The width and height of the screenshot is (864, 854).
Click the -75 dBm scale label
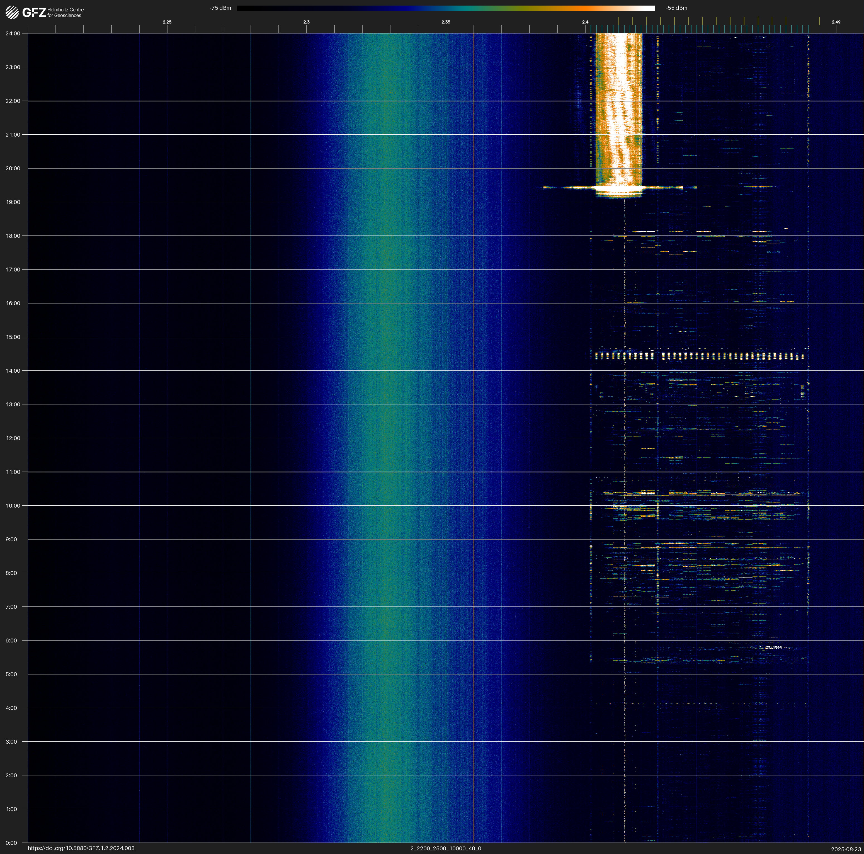[220, 8]
